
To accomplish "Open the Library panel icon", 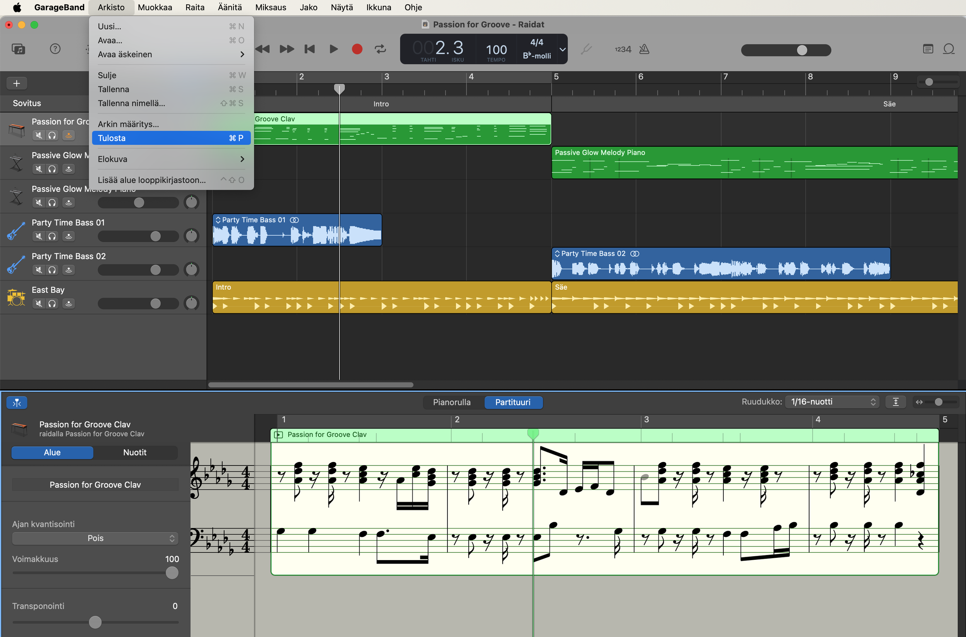I will [x=18, y=49].
